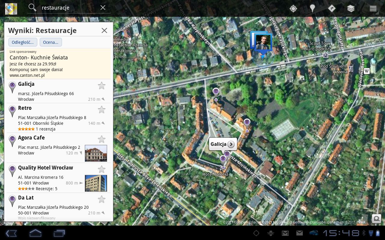Open the street view button on the map
Screen dimensions: 385x240
pos(377,219)
